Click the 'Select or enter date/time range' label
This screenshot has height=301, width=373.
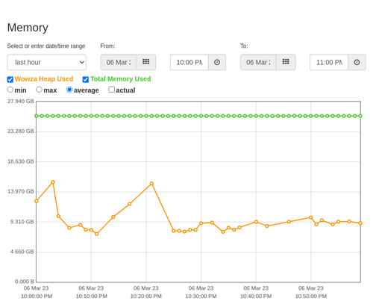click(46, 46)
